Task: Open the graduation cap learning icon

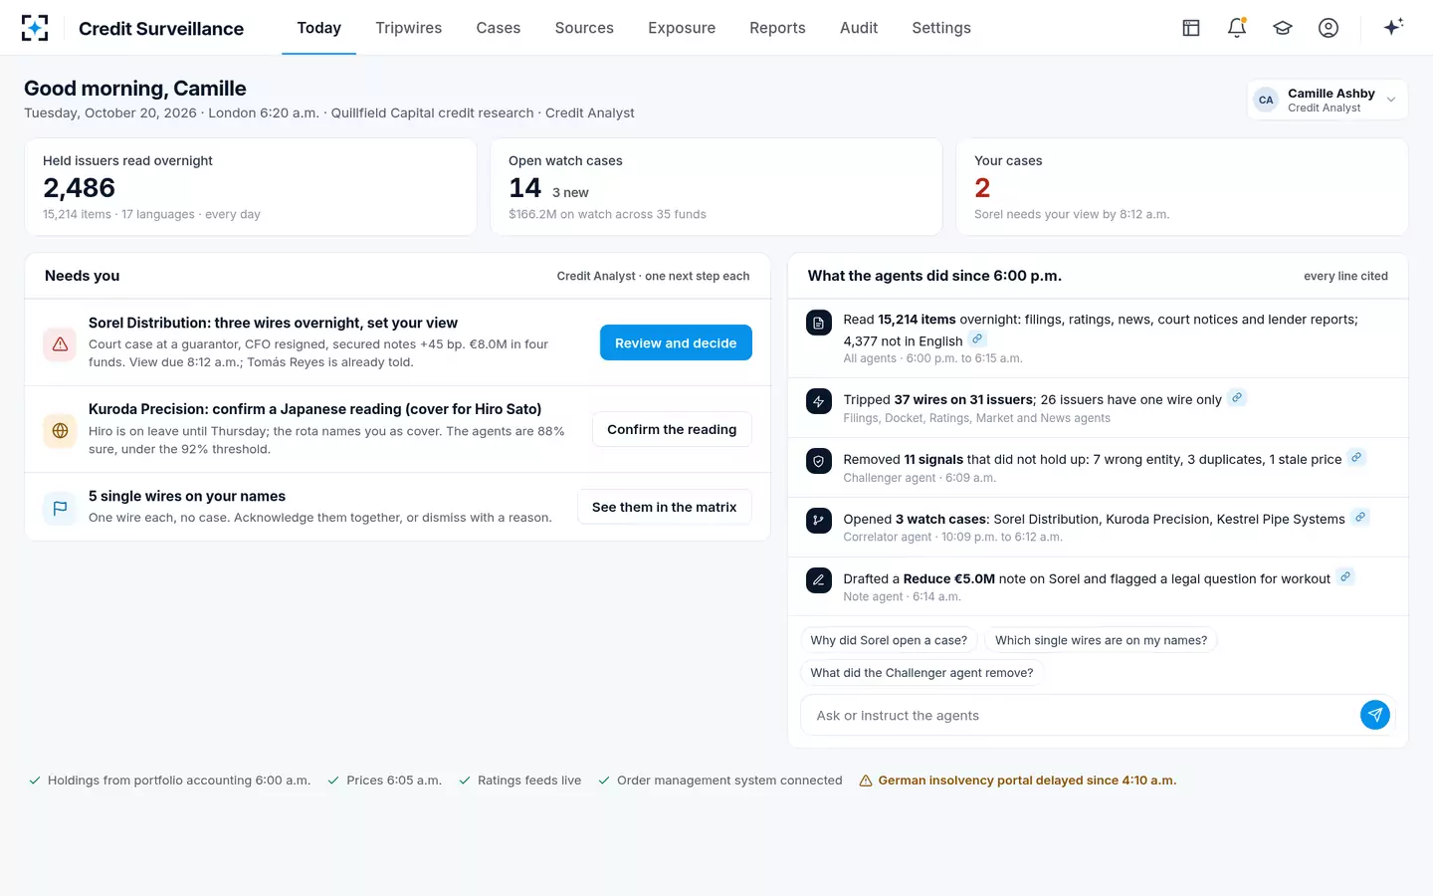Action: [x=1283, y=28]
